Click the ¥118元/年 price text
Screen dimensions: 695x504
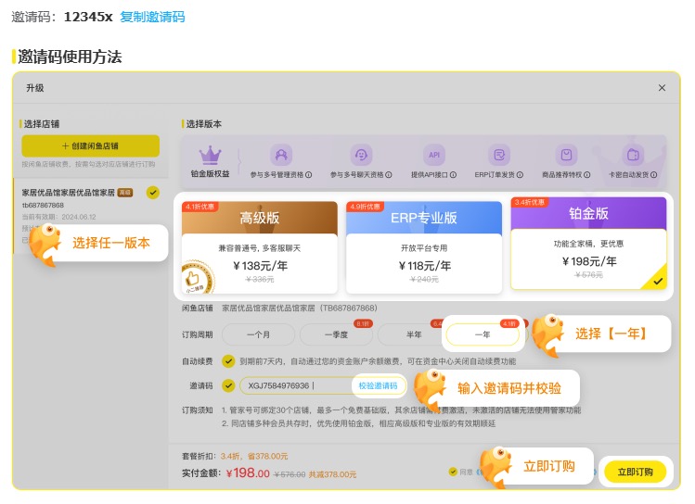(425, 266)
